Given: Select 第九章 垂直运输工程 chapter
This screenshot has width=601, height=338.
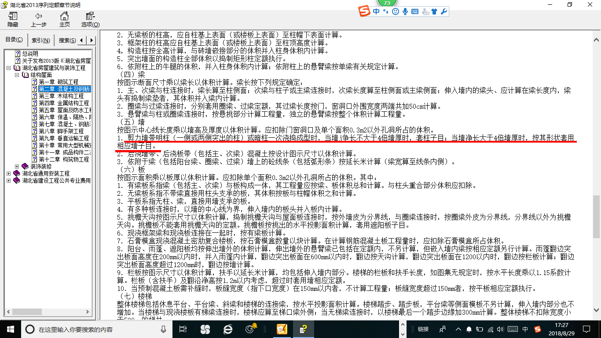Looking at the screenshot, I should coord(64,138).
